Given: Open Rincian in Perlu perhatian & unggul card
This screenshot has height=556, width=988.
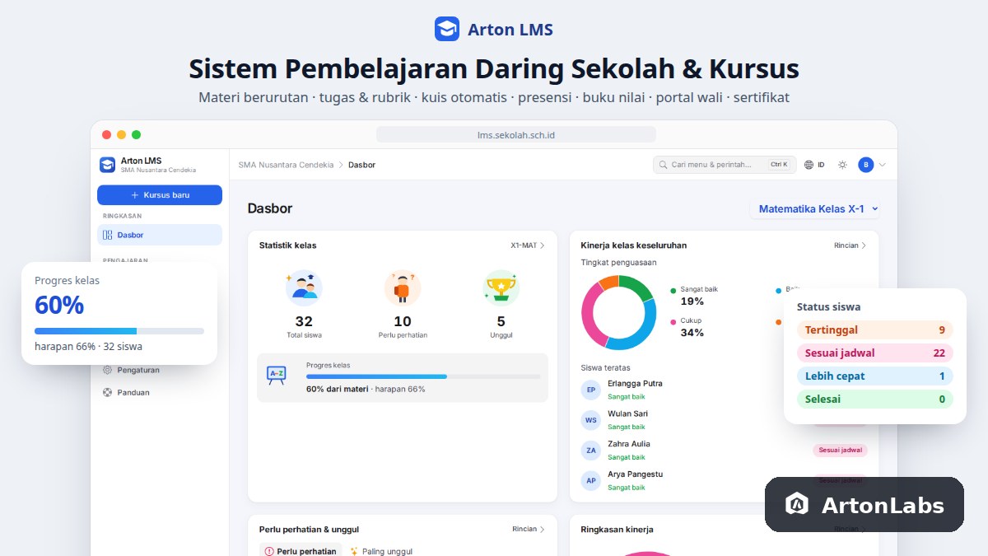Looking at the screenshot, I should [x=529, y=530].
